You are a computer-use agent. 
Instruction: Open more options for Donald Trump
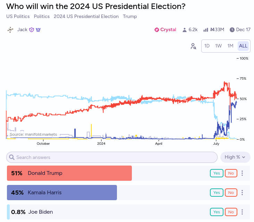[x=242, y=173]
